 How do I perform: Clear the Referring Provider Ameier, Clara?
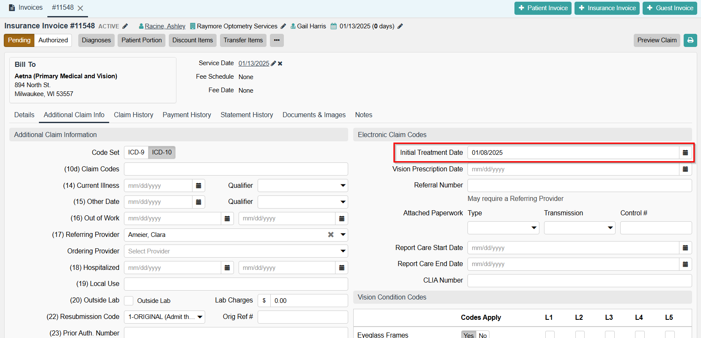[331, 235]
